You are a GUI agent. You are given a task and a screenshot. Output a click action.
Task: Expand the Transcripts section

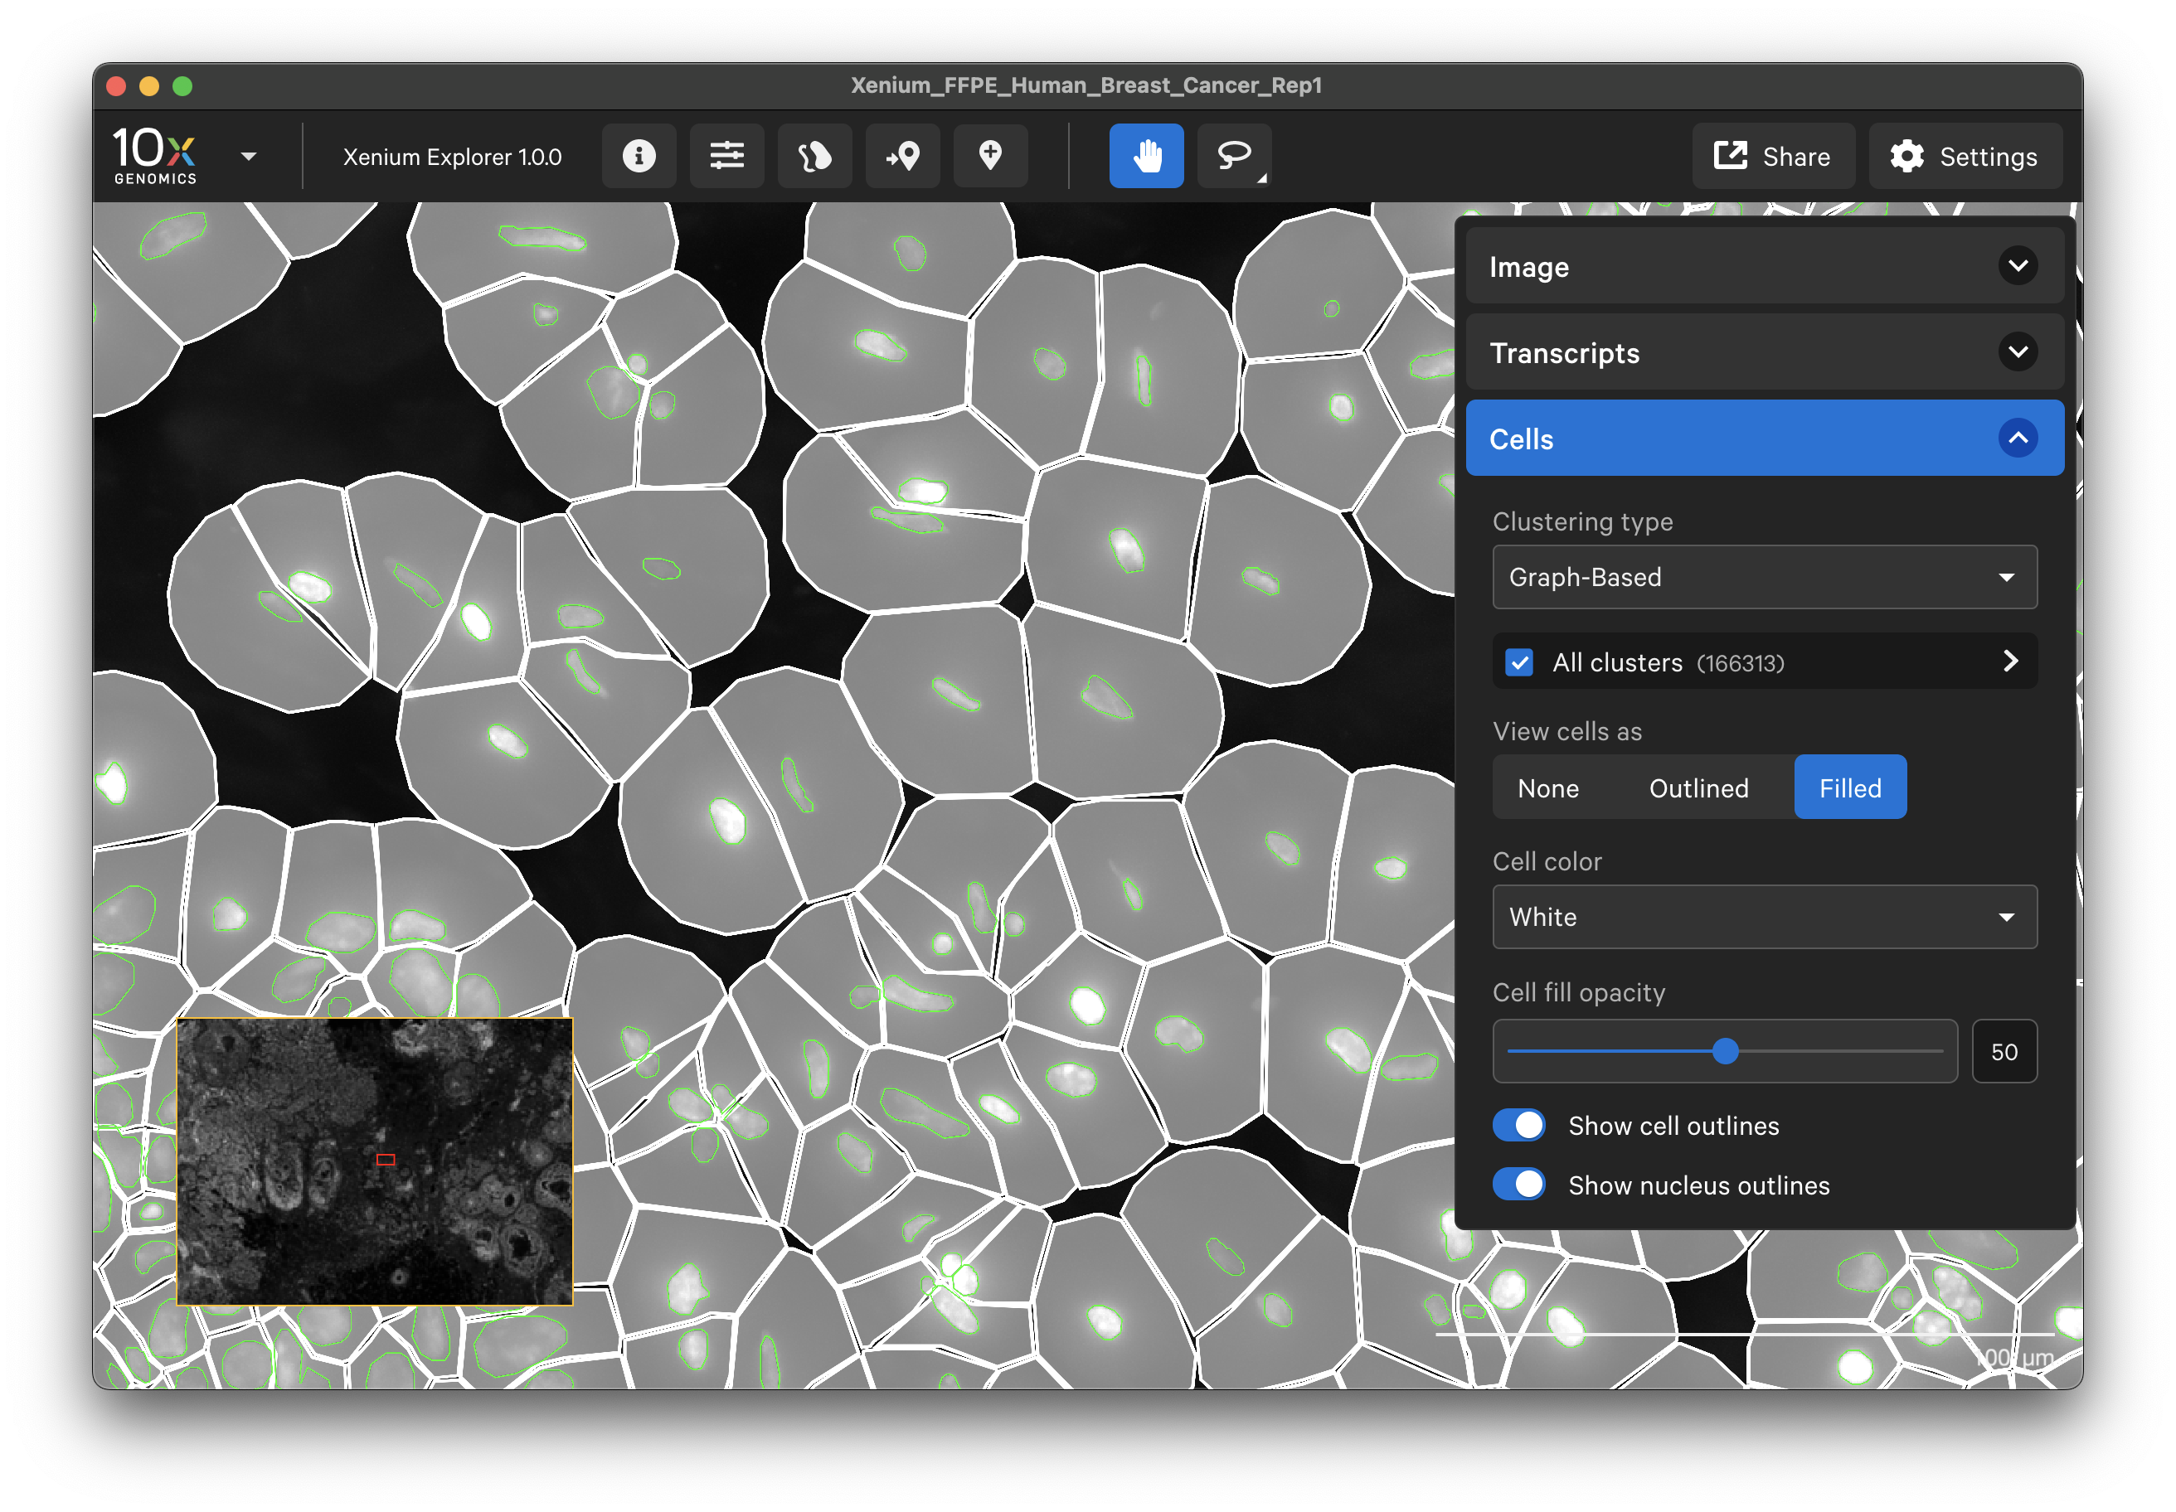pyautogui.click(x=1765, y=352)
